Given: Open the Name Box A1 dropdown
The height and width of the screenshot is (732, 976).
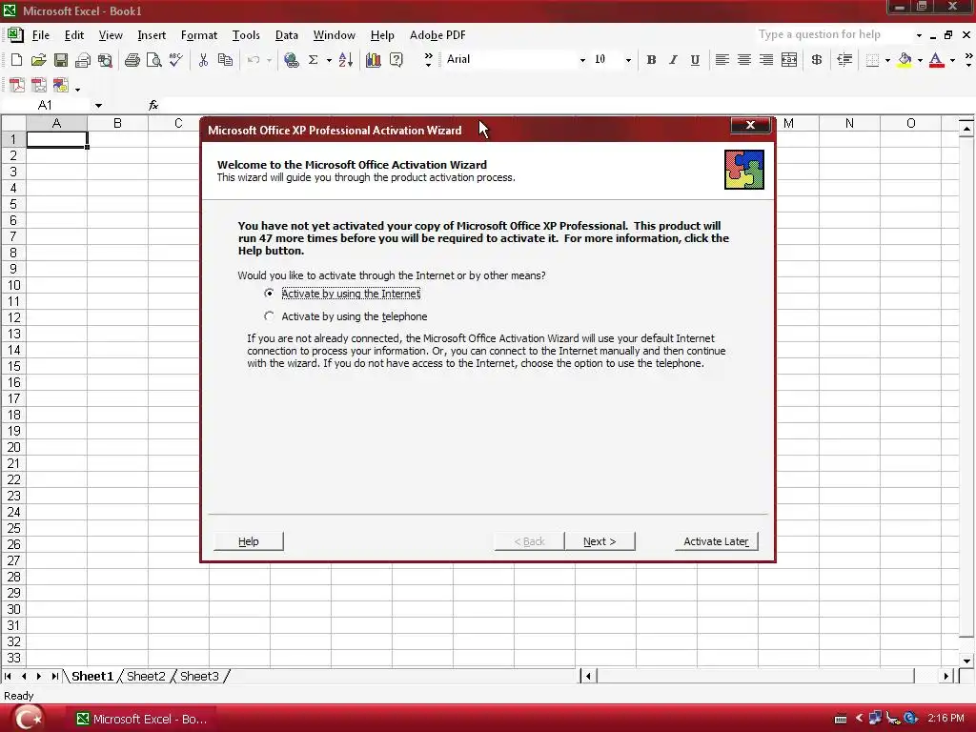Looking at the screenshot, I should tap(98, 105).
